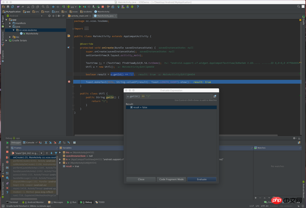Click the expression input field in Evaluate dialog
Image resolution: width=306 pixels, height=208 pixels.
coord(169,96)
